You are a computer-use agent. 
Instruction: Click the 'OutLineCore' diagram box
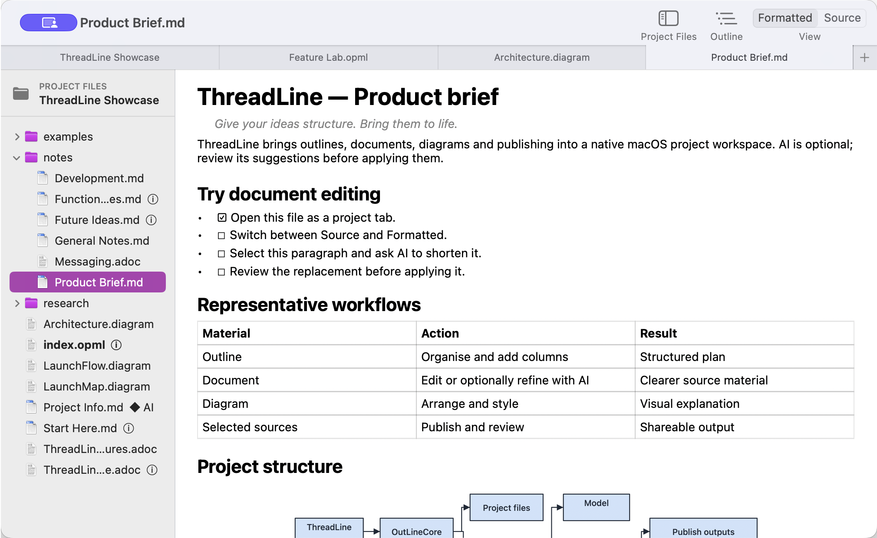click(416, 528)
